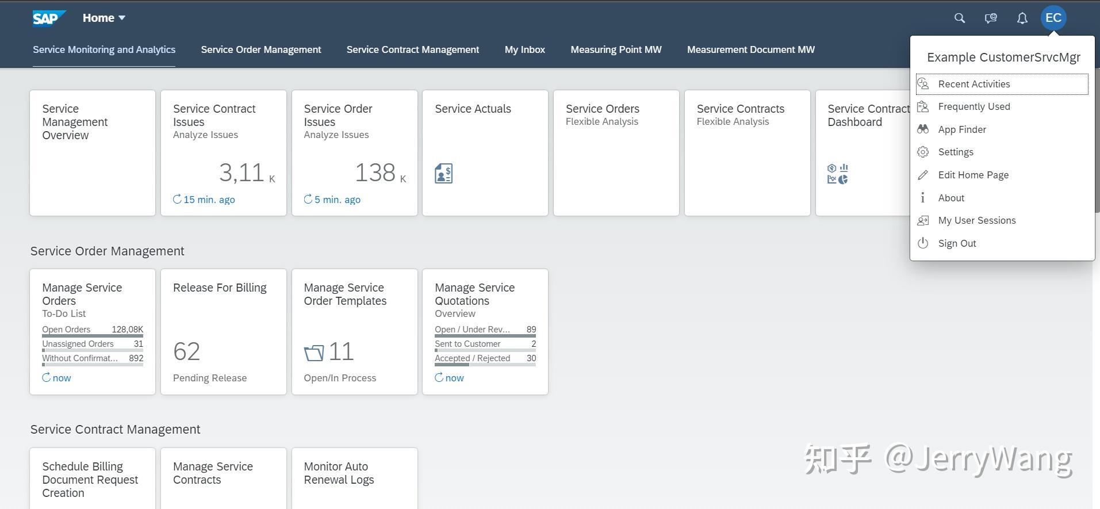Click the Sign Out power icon

(x=923, y=243)
